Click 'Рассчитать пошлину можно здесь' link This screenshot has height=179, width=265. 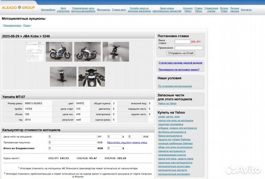pyautogui.click(x=127, y=142)
